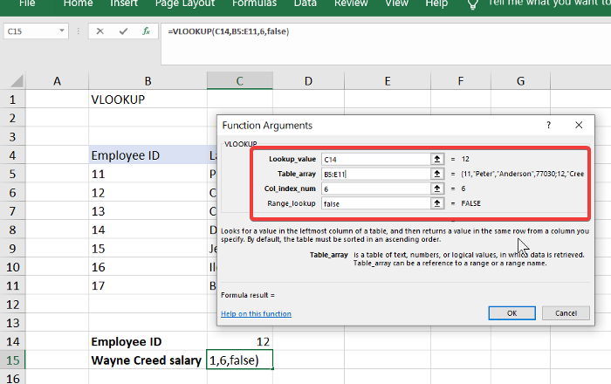Open the Formulas tab

pos(254,3)
